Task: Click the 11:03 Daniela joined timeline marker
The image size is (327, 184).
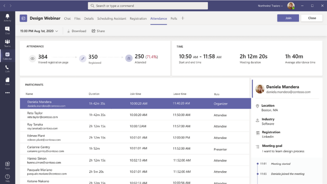Action: pyautogui.click(x=258, y=174)
